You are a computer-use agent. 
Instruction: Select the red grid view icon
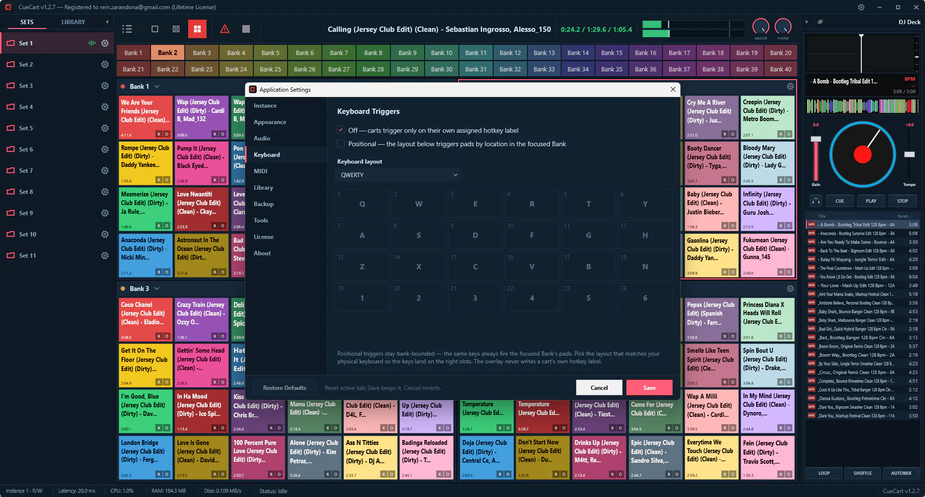coord(197,29)
